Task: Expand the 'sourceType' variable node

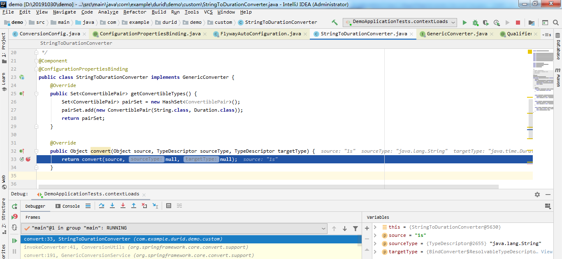Action: pos(375,243)
